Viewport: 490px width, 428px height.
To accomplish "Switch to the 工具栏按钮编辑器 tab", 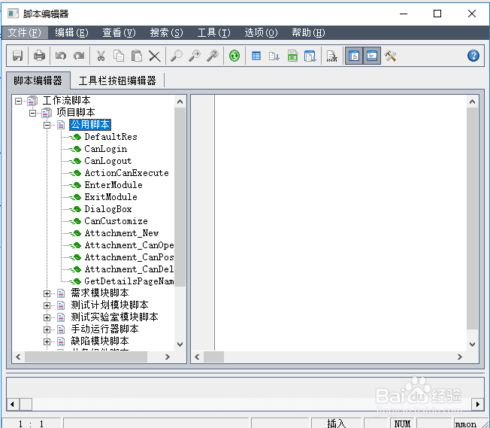I will click(x=117, y=80).
